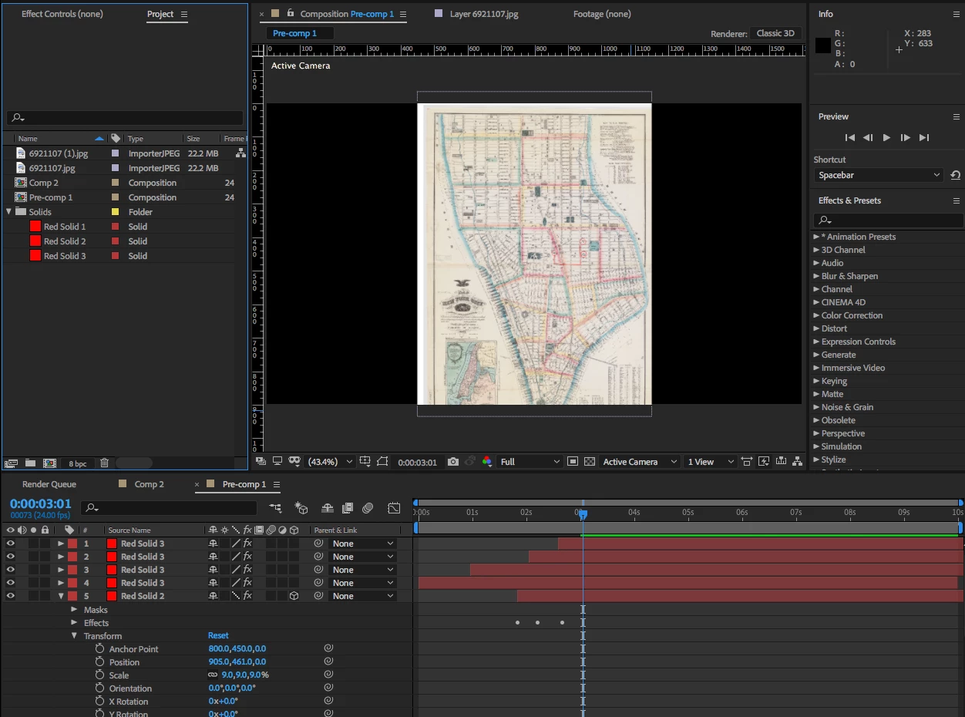Click the composition mini-flowchart icon
This screenshot has width=965, height=717.
tap(275, 508)
